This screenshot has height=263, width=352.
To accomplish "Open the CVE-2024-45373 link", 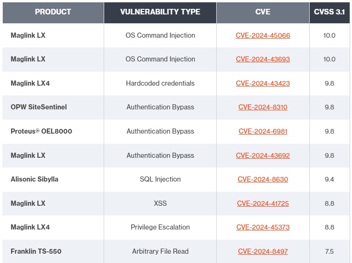I will coord(263,227).
